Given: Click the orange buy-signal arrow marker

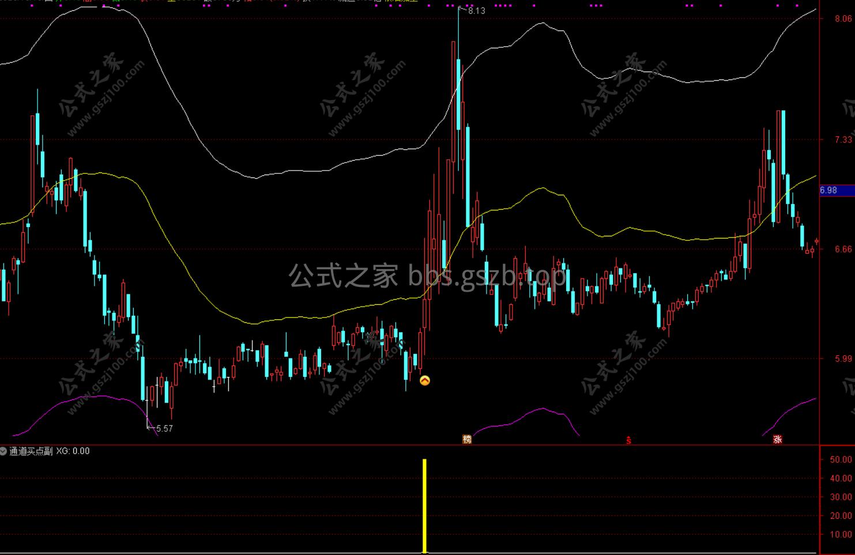Looking at the screenshot, I should pos(425,380).
